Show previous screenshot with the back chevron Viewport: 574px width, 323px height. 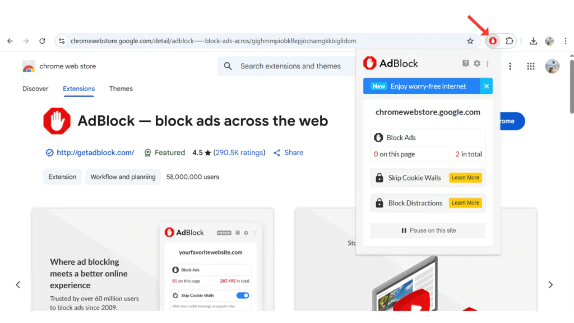coord(18,285)
